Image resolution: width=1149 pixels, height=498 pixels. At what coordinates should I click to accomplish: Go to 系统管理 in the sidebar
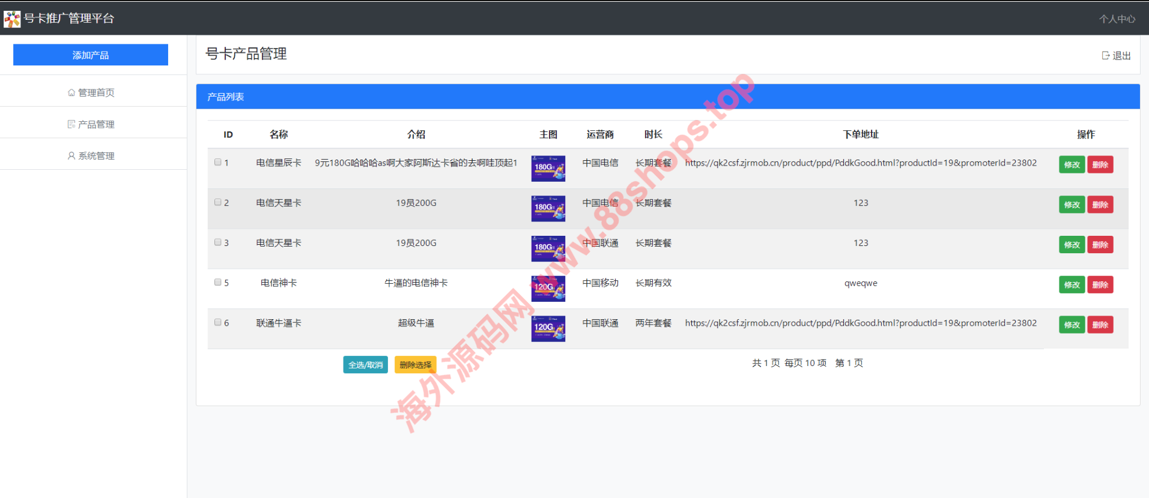point(96,156)
